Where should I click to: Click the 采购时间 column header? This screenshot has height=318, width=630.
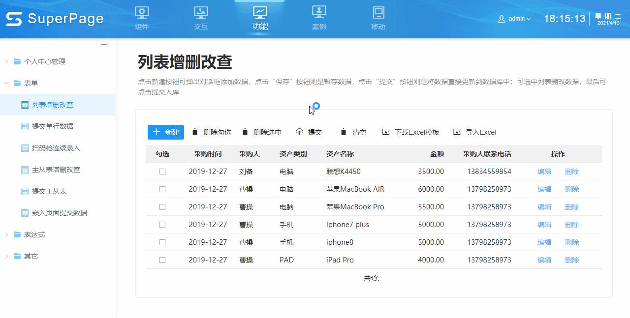coord(208,154)
